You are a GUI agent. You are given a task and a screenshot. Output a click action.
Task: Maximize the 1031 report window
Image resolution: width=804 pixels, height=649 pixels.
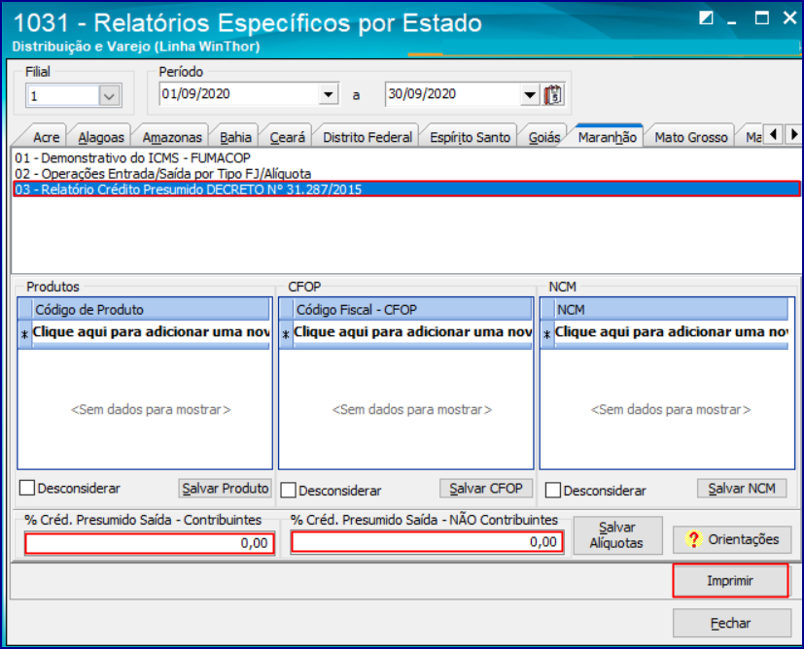click(x=762, y=18)
